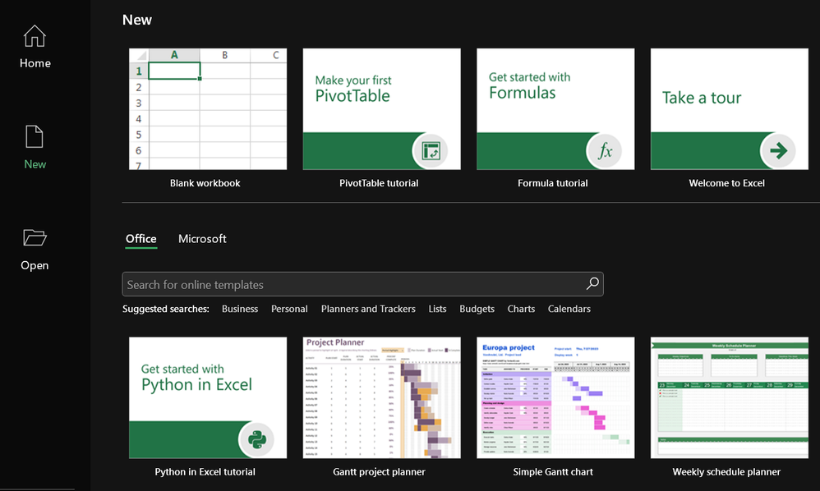Image resolution: width=820 pixels, height=491 pixels.
Task: Search suggested category Personal
Action: click(289, 309)
